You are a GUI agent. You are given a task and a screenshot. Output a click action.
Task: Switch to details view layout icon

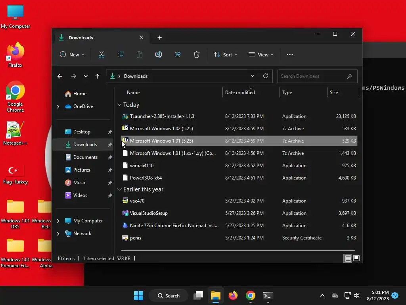tap(348, 258)
